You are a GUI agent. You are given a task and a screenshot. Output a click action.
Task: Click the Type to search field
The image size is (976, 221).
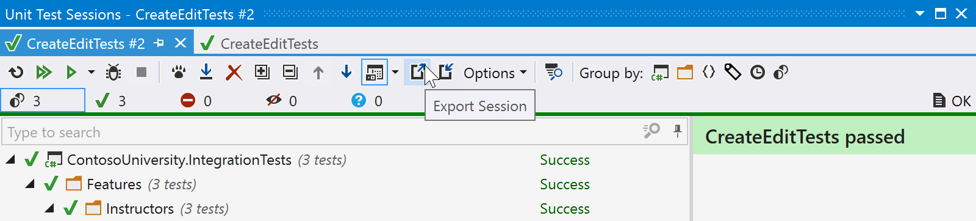320,132
